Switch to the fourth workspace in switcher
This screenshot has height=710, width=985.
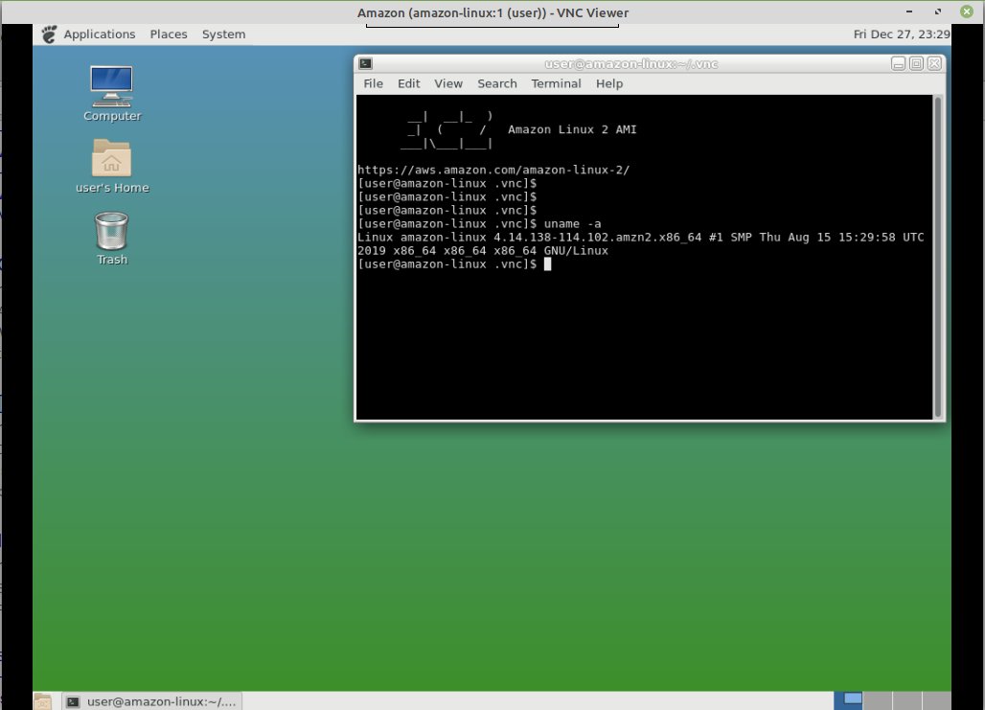936,700
